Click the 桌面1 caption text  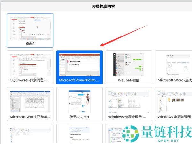tap(30, 43)
